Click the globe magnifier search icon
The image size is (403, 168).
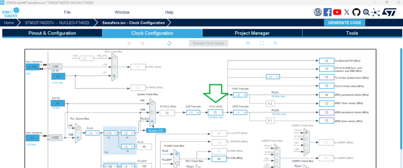click(366, 12)
